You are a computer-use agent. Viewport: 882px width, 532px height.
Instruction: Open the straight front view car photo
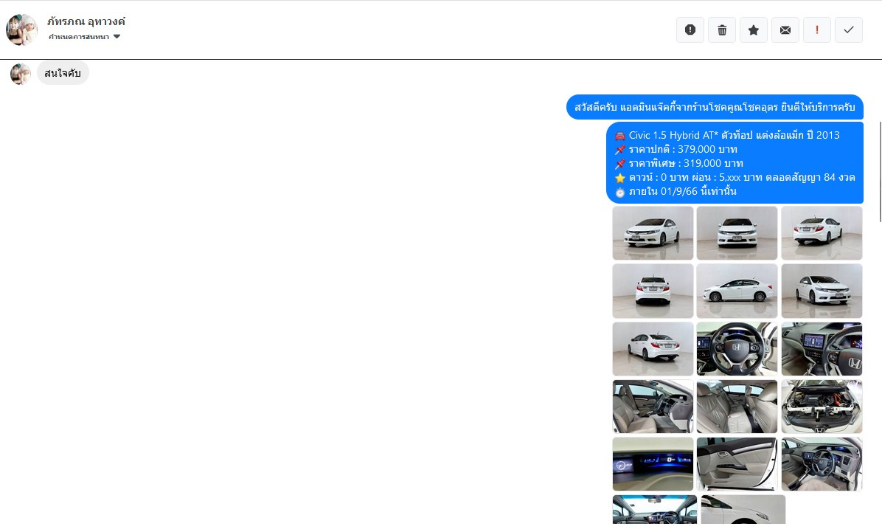pyautogui.click(x=737, y=233)
